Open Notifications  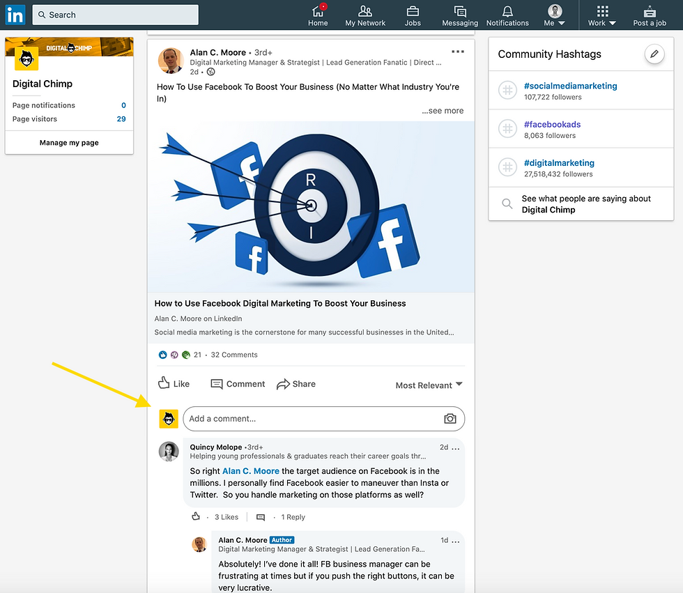pyautogui.click(x=507, y=15)
